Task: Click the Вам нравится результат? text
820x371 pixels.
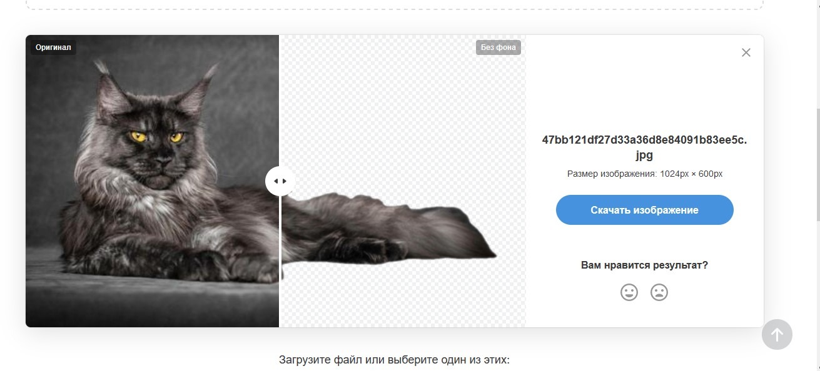Action: (644, 265)
